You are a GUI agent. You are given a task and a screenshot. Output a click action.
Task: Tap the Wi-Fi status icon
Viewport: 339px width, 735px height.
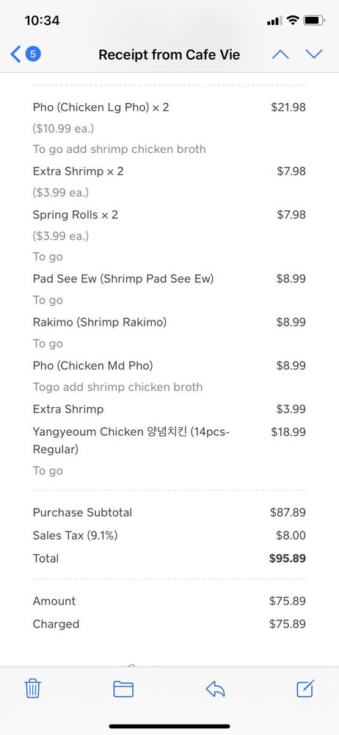(293, 20)
